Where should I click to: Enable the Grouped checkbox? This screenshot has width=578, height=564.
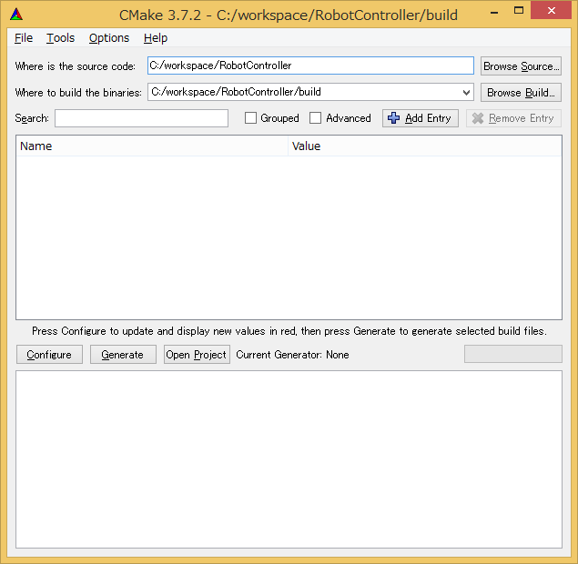point(251,118)
